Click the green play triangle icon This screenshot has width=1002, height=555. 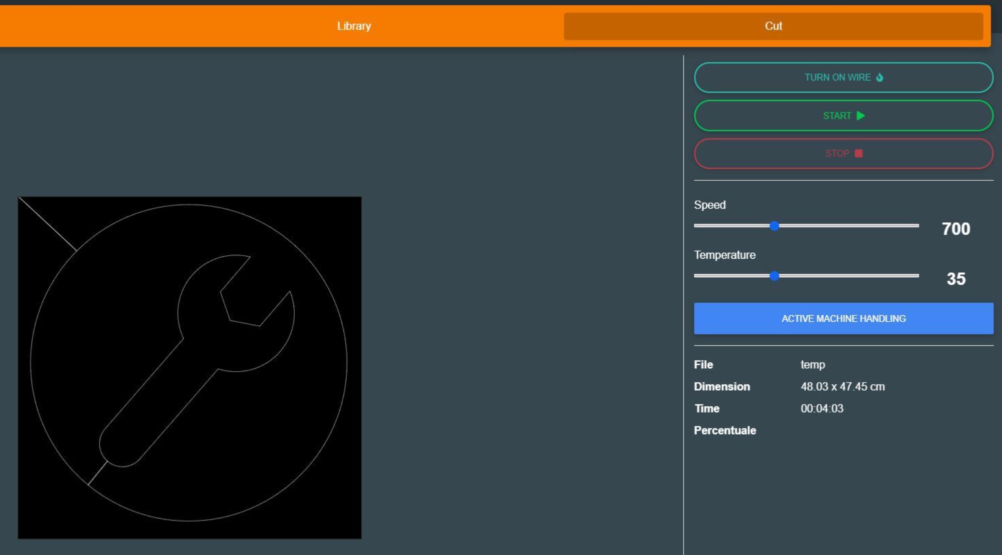(x=861, y=116)
